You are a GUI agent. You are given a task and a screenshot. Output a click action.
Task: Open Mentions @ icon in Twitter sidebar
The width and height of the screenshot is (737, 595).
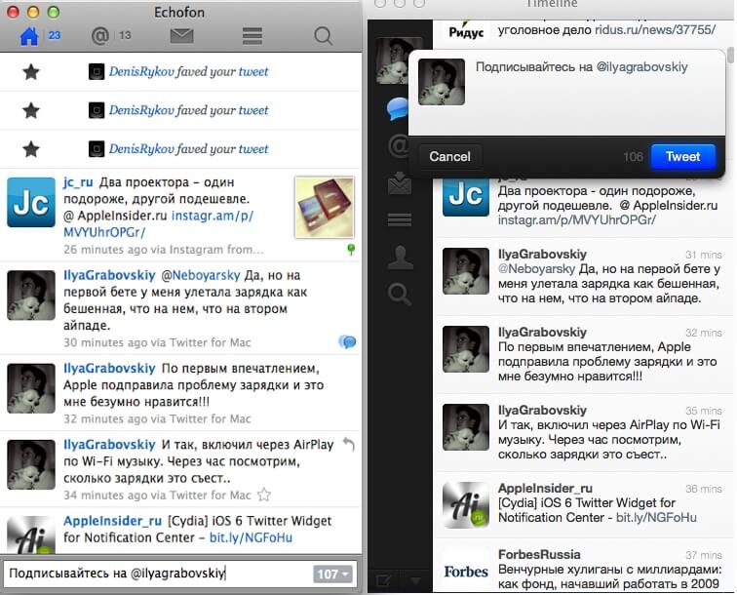coord(398,145)
